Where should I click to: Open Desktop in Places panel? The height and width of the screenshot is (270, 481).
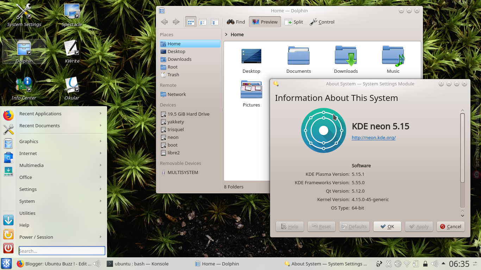click(x=190, y=51)
